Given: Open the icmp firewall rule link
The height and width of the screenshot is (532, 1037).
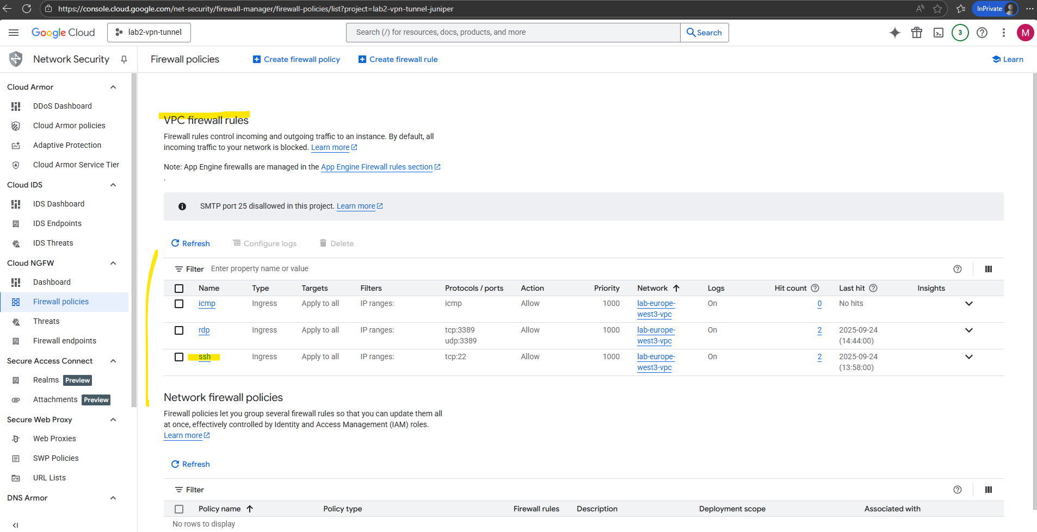Looking at the screenshot, I should click(x=207, y=303).
